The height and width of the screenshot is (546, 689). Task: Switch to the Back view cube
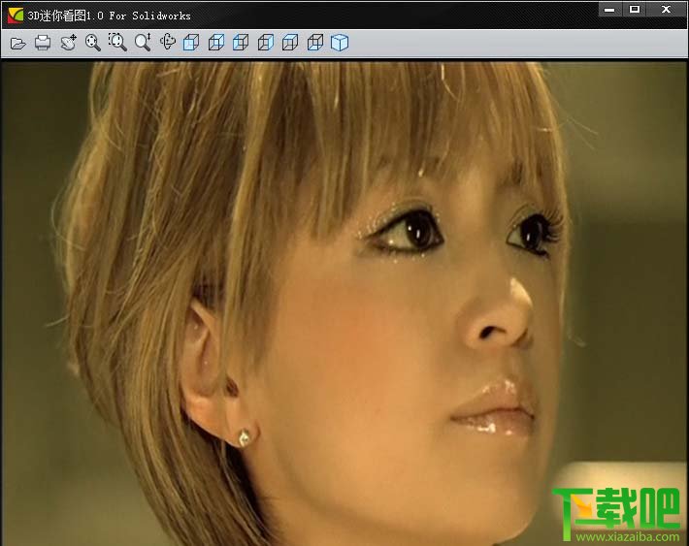tap(216, 43)
